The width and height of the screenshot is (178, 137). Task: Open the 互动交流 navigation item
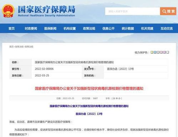pyautogui.click(x=167, y=28)
